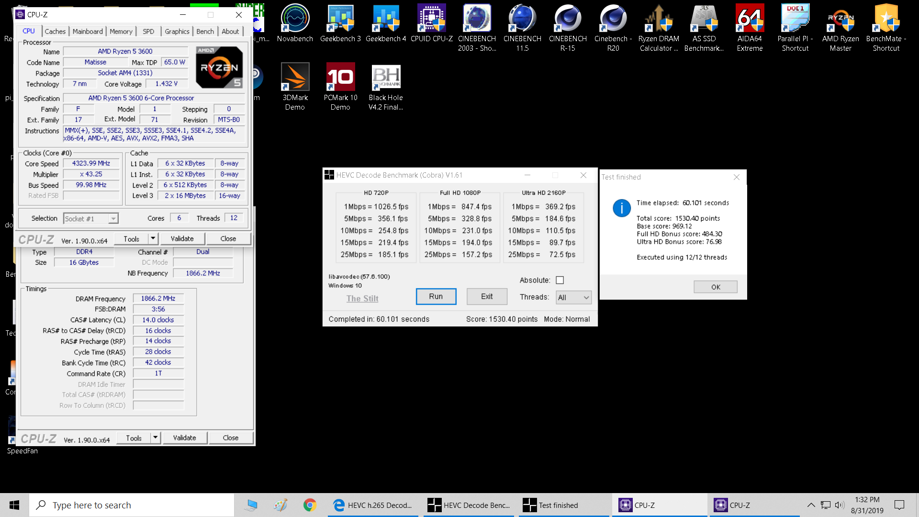Open the Geekbench 3 desktop icon

340,23
